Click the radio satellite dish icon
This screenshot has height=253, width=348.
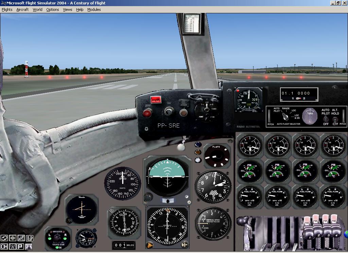(21, 238)
